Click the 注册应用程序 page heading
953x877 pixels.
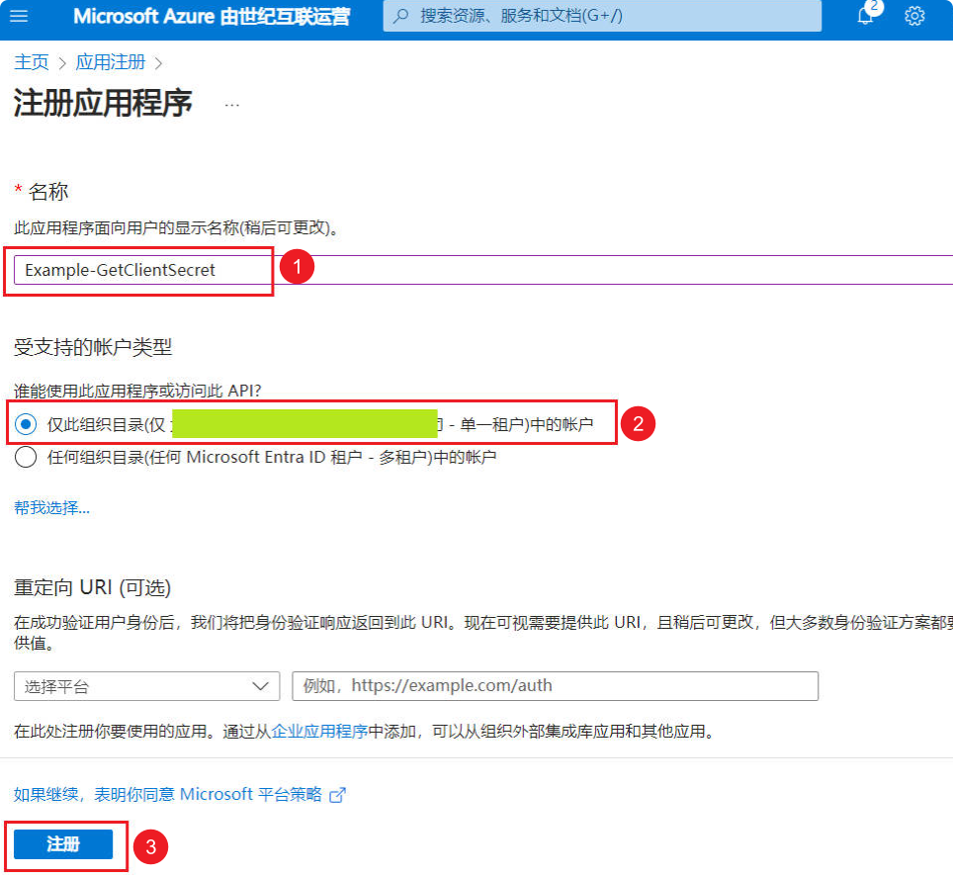(x=103, y=103)
